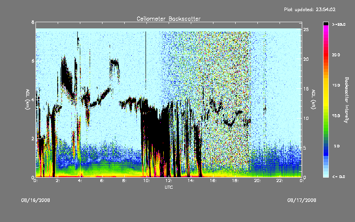Click the 8 tick on AGL (km) axis
This screenshot has width=355, height=222.
33,22
